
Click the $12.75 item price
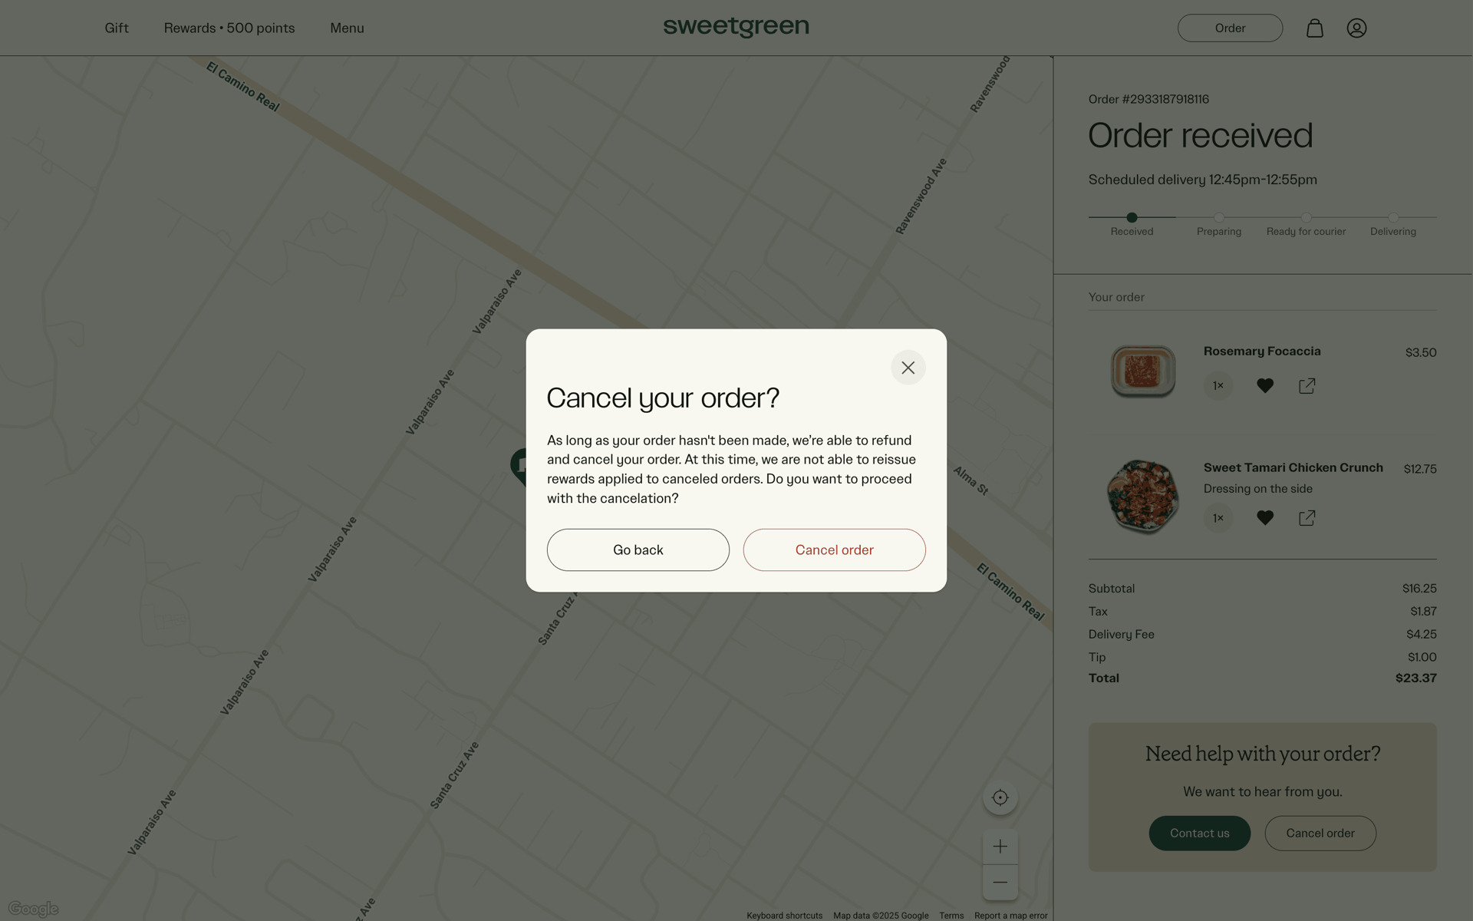[x=1420, y=469]
